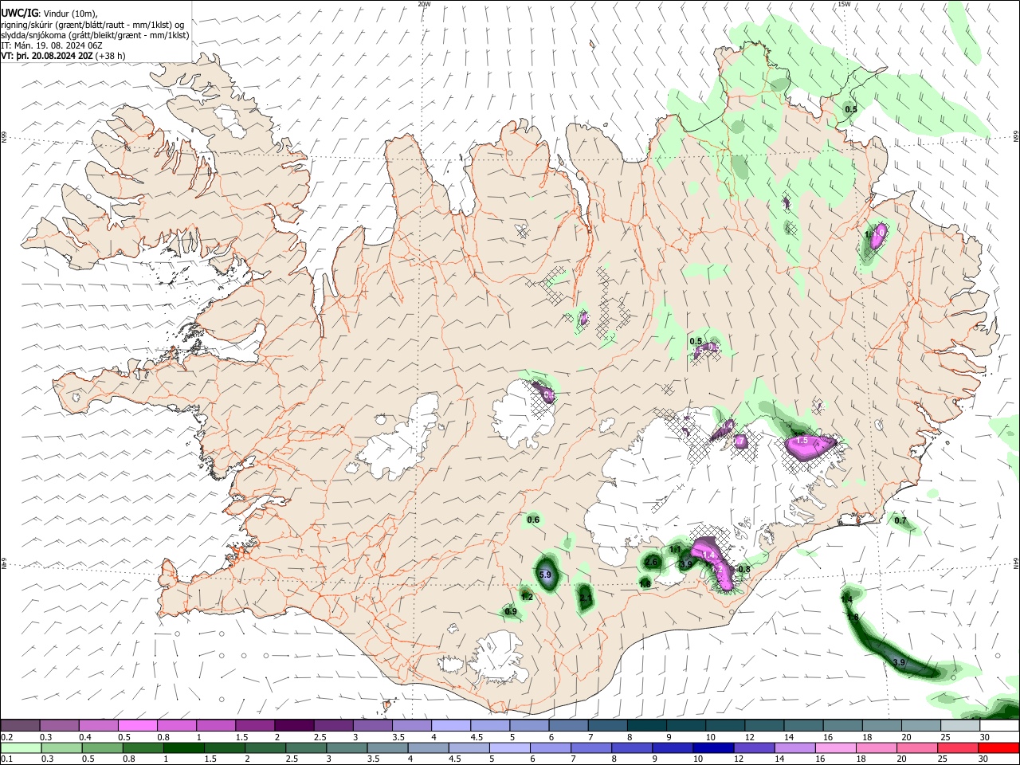Click the darkest purple 2 swatch in top legend

294,725
